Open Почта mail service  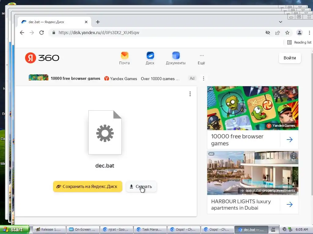point(124,58)
